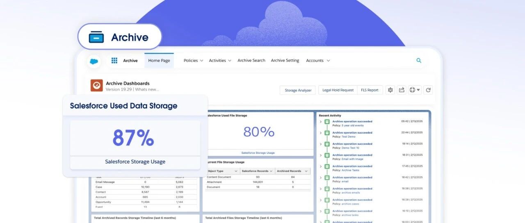Viewport: 525px width, 223px height.
Task: Expand the 16:38 archive emails activity chevron
Action: [321, 189]
